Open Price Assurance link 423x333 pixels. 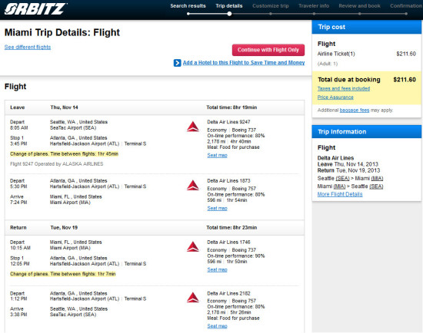click(335, 97)
